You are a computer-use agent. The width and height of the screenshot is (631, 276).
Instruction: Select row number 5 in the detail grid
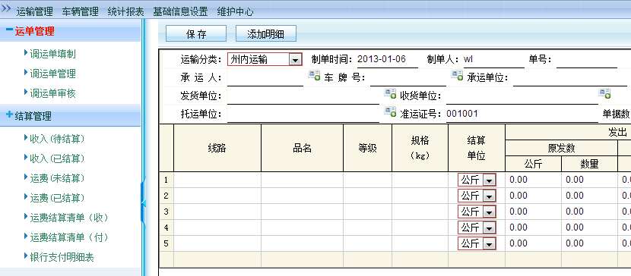tap(166, 243)
